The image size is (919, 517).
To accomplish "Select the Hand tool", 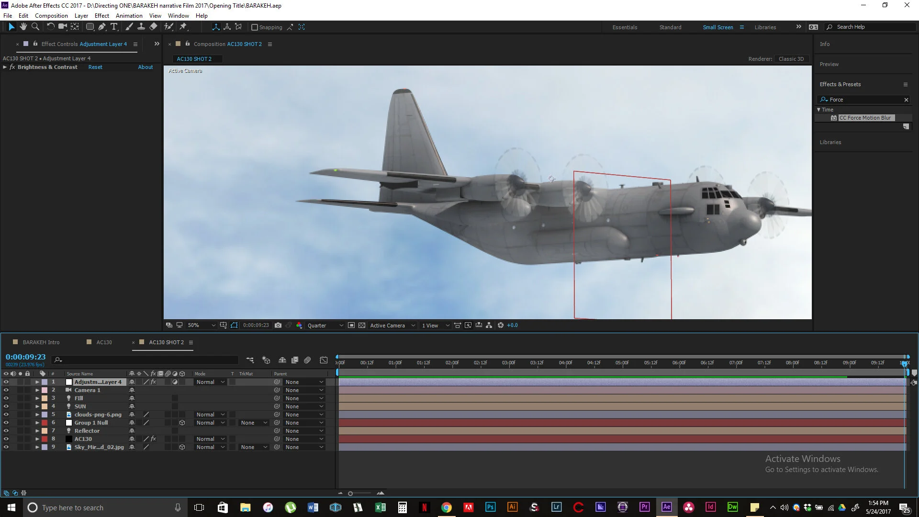I will pos(23,27).
